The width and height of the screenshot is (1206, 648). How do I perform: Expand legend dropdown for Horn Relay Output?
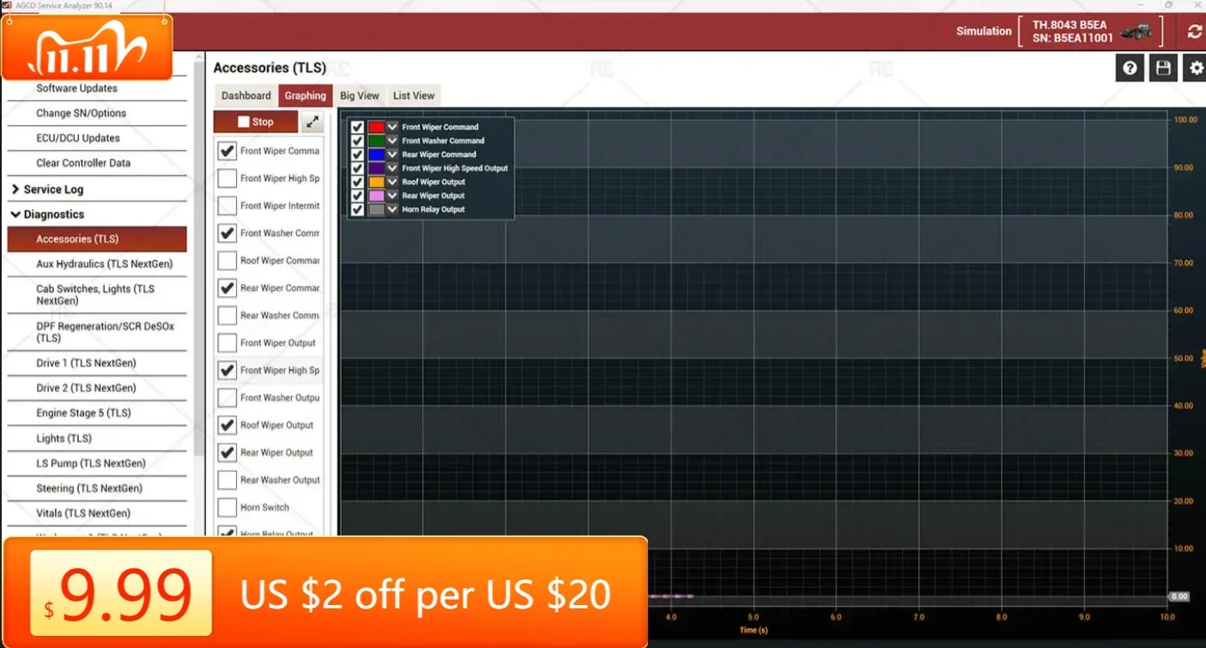(392, 209)
